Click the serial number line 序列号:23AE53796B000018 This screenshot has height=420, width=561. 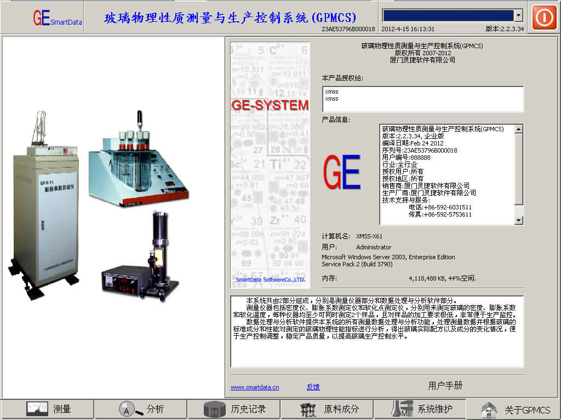coord(420,150)
